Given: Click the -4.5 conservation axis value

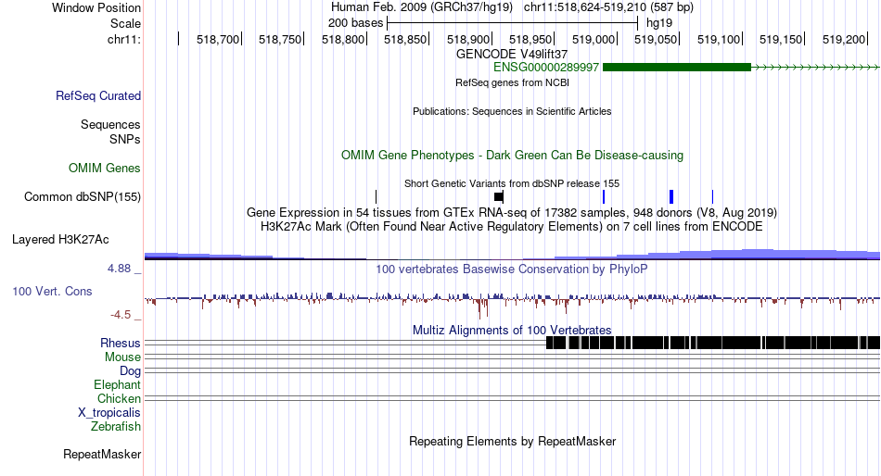Looking at the screenshot, I should pyautogui.click(x=121, y=314).
